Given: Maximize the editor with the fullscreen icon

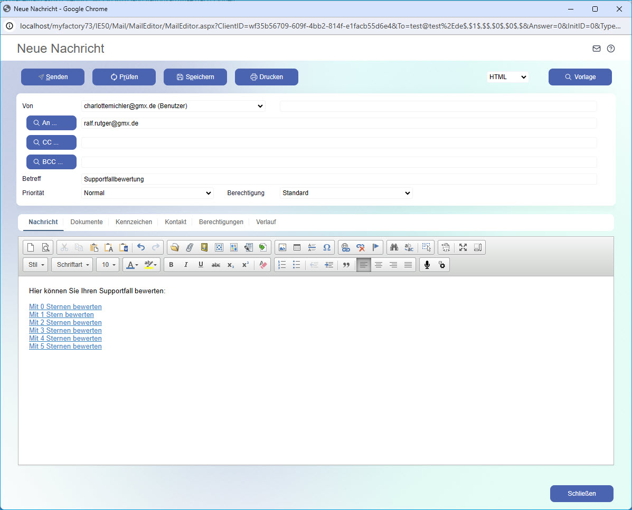Looking at the screenshot, I should pos(463,247).
